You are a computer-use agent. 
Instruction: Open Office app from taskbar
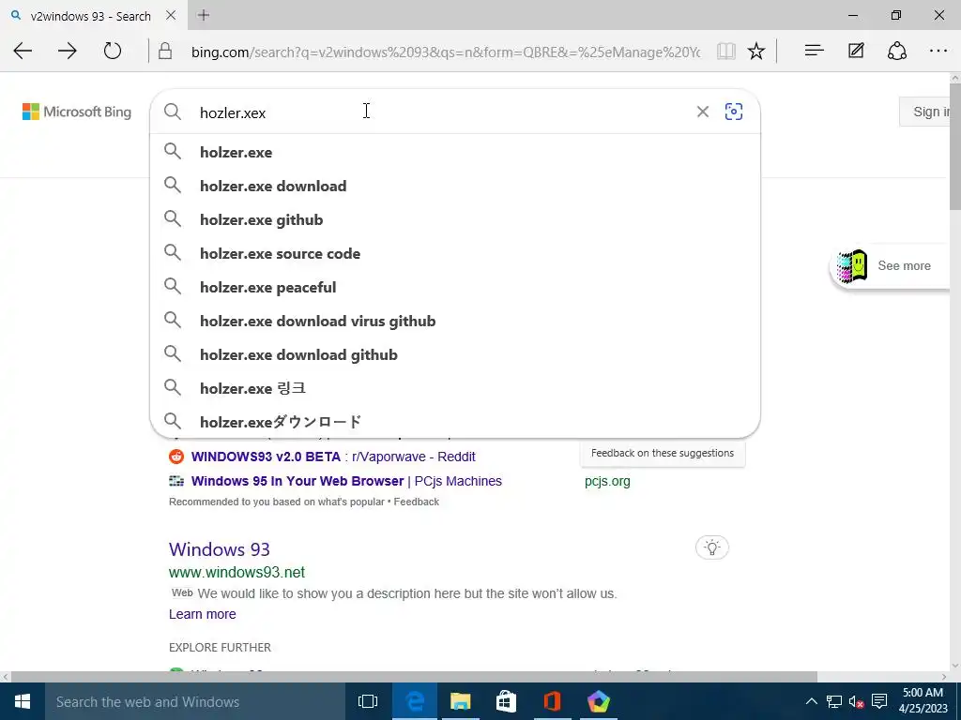(552, 701)
